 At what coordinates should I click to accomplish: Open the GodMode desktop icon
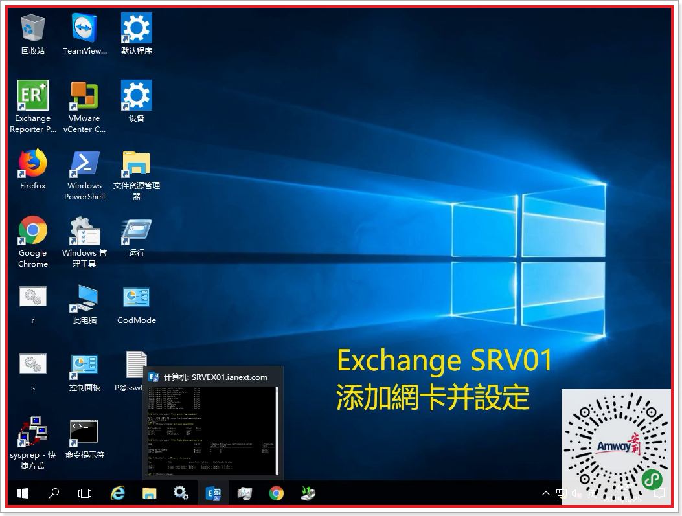(137, 306)
